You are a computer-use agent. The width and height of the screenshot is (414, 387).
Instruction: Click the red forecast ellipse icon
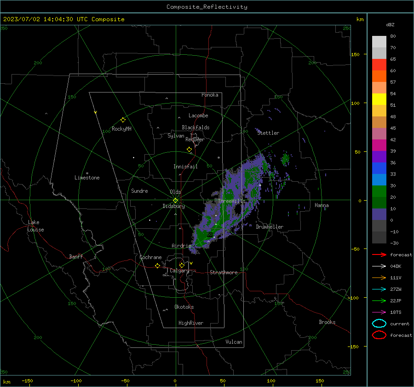379,335
